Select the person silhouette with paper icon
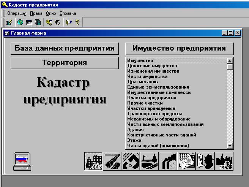Screen dimensions: 249x187 tap(205, 161)
